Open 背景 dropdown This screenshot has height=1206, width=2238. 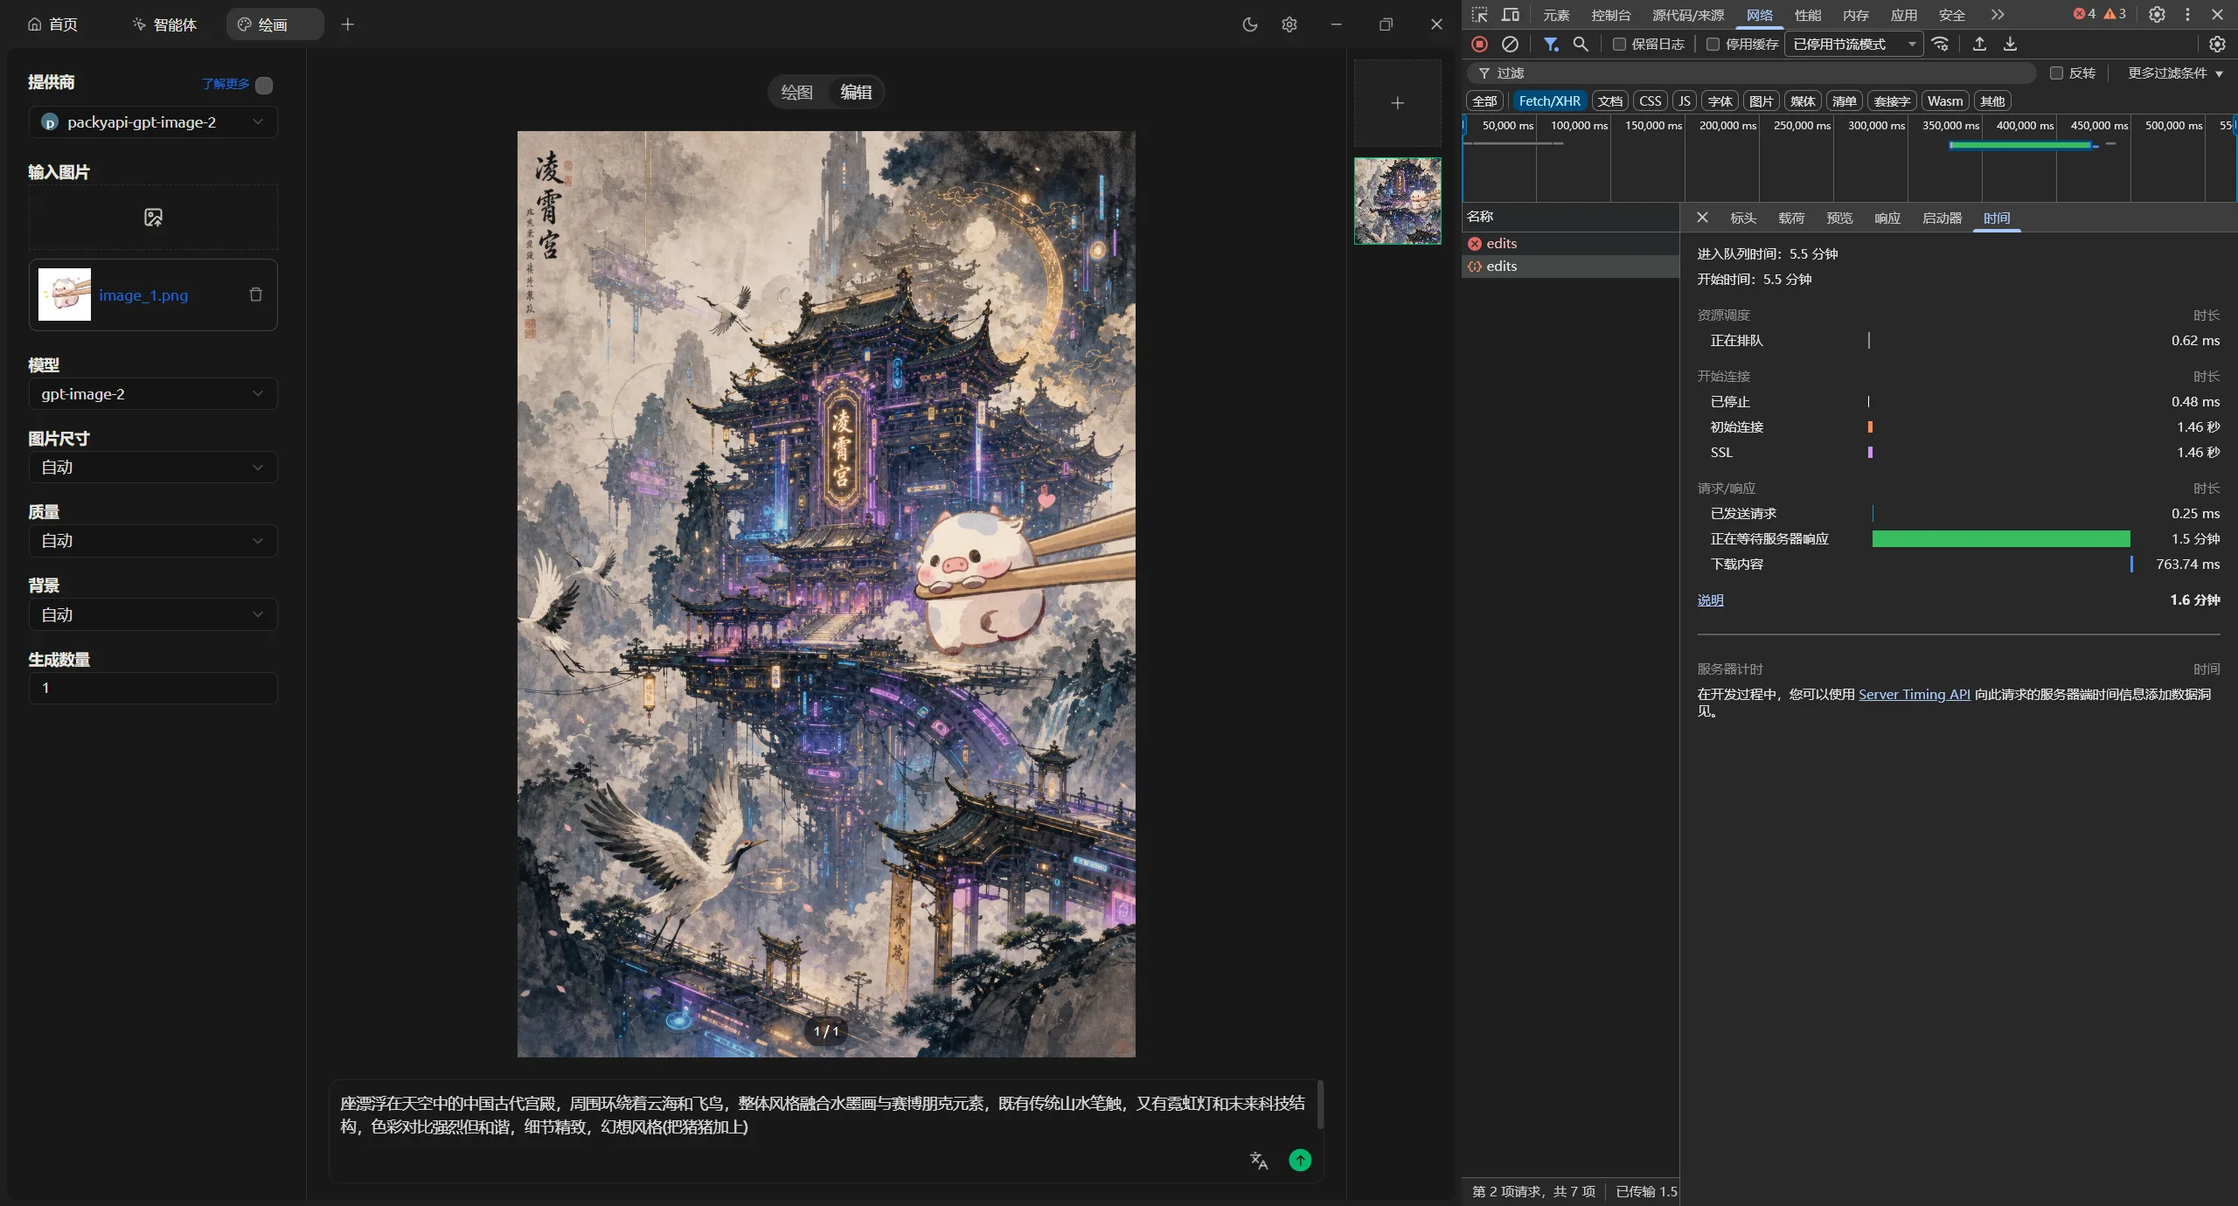153,614
